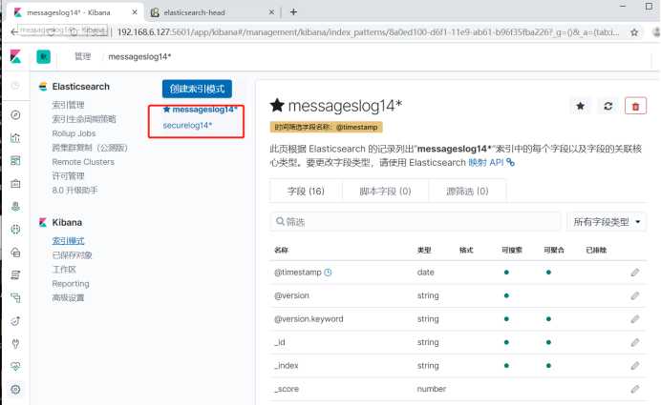661x405 pixels.
Task: Bookmark page with browser star icon
Action: (634, 32)
